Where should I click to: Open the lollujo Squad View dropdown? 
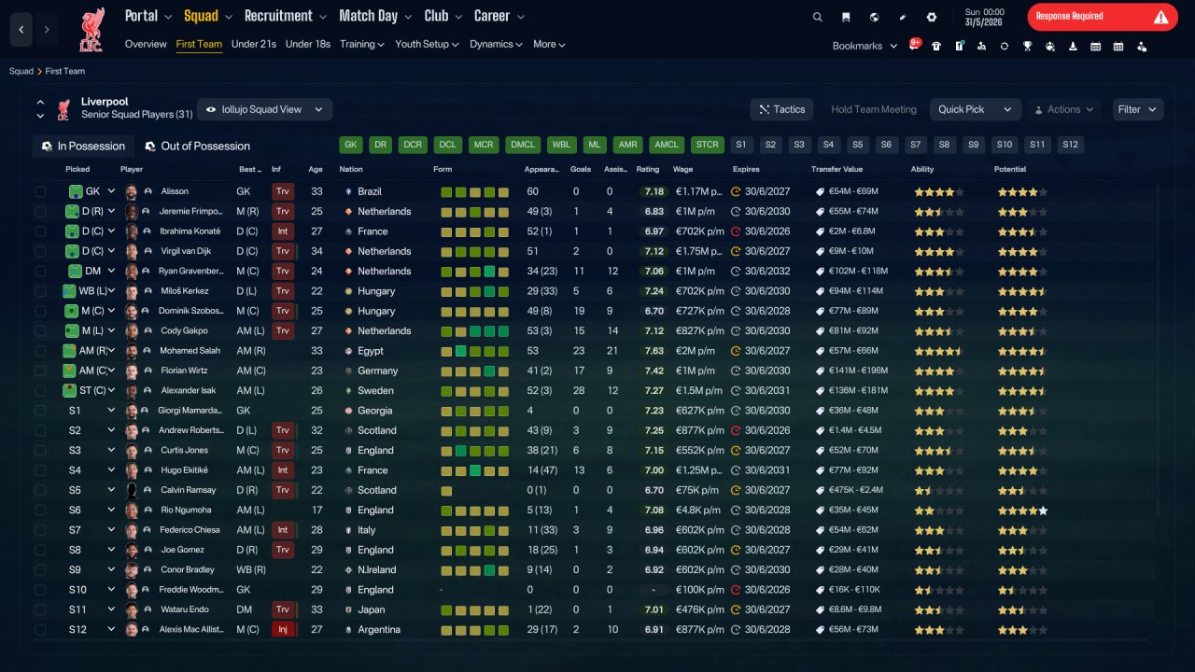point(264,109)
